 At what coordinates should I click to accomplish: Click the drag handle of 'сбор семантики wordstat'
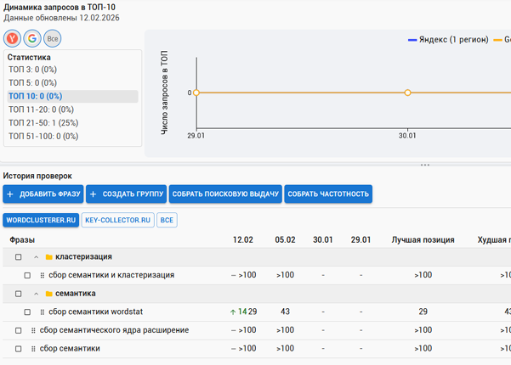43,312
